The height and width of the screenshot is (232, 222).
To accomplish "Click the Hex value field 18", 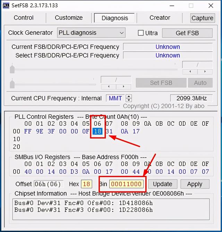I will tap(86, 184).
